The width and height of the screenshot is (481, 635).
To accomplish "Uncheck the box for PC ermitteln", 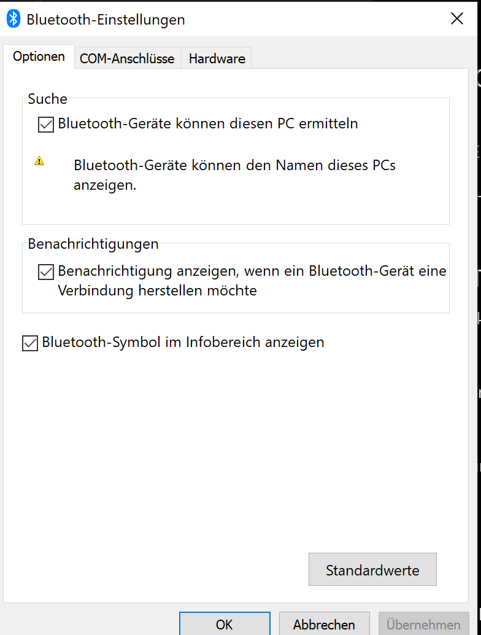I will point(46,124).
